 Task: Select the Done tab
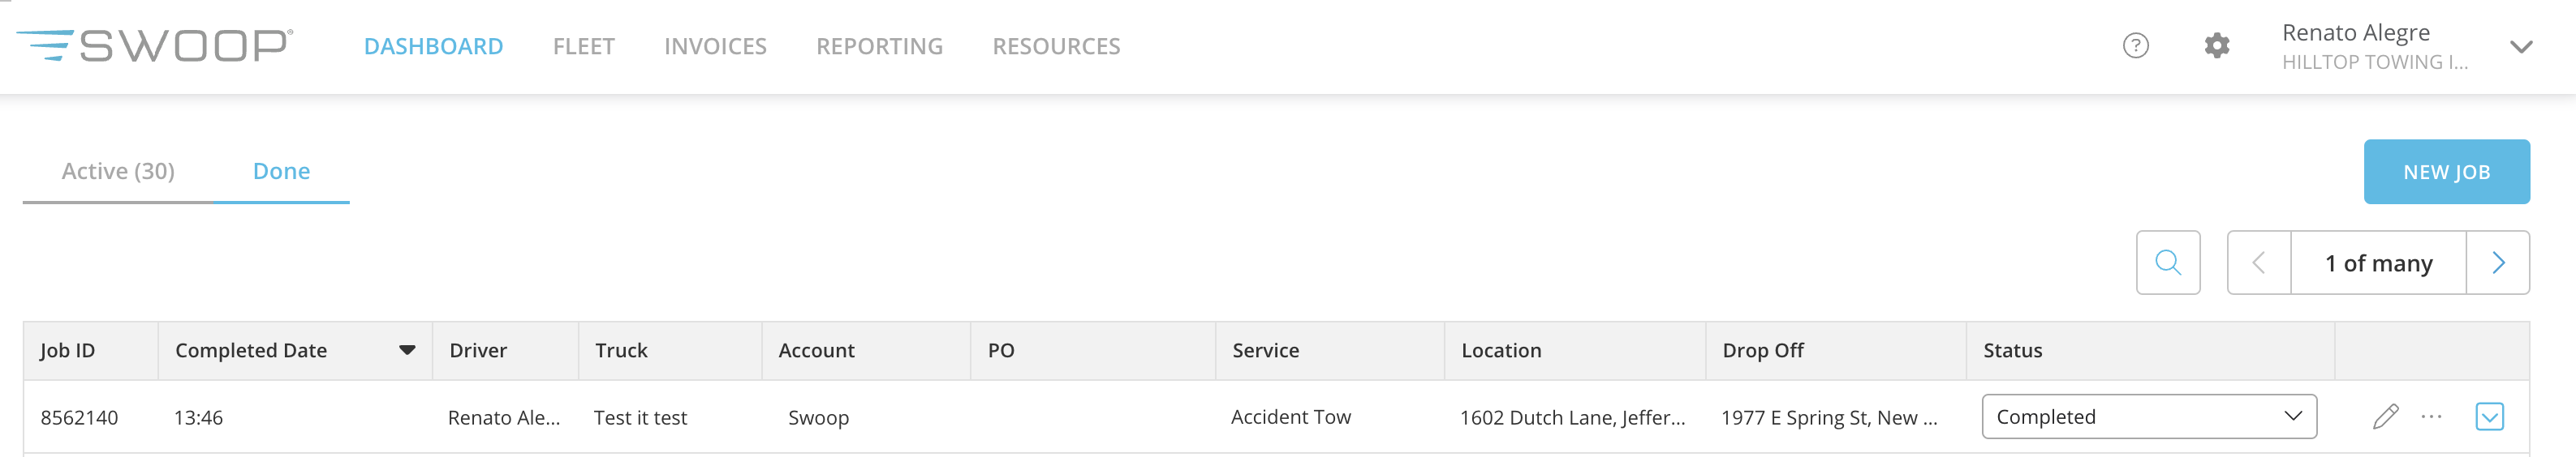(x=281, y=172)
